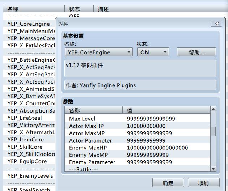Select the ---Battle--- parameter row

138,169
